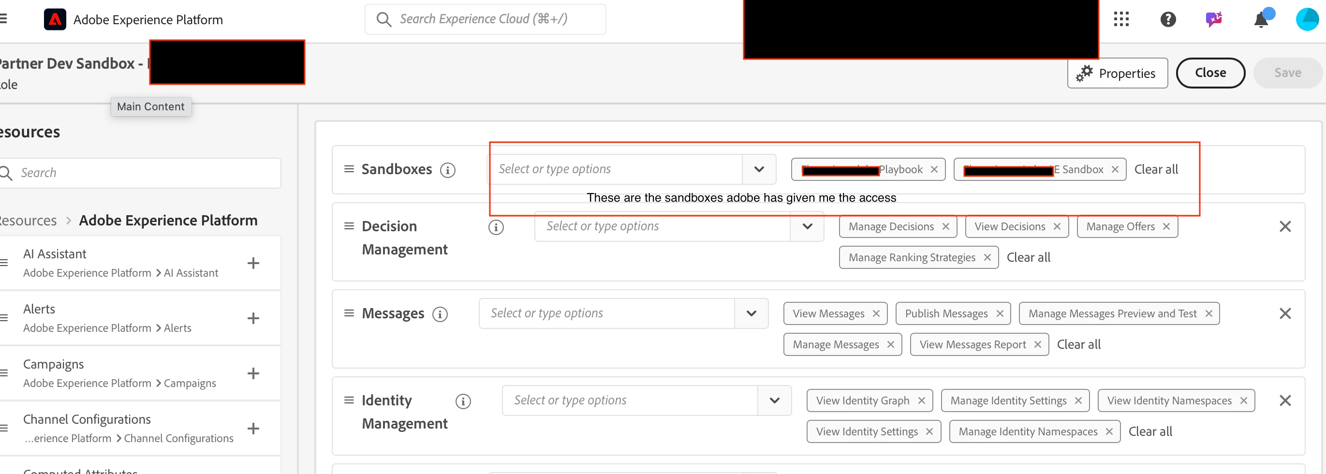
Task: Click the Sandboxes select or type field
Action: [x=615, y=169]
